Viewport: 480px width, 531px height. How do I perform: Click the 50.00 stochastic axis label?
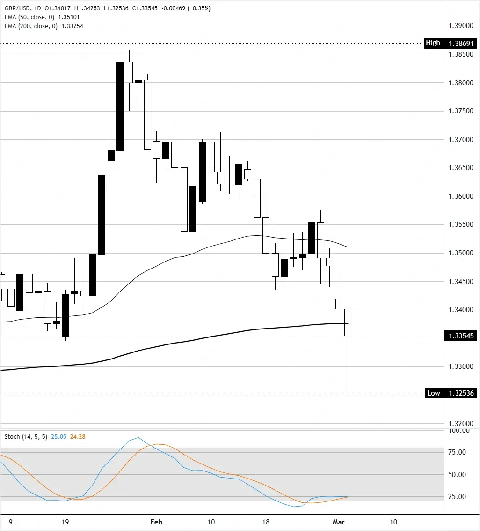457,474
